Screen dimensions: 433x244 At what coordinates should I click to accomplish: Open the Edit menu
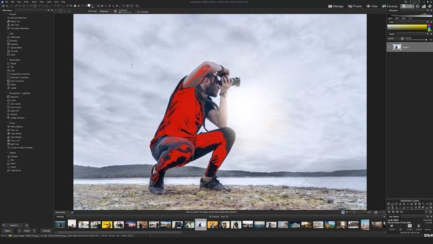13,1
